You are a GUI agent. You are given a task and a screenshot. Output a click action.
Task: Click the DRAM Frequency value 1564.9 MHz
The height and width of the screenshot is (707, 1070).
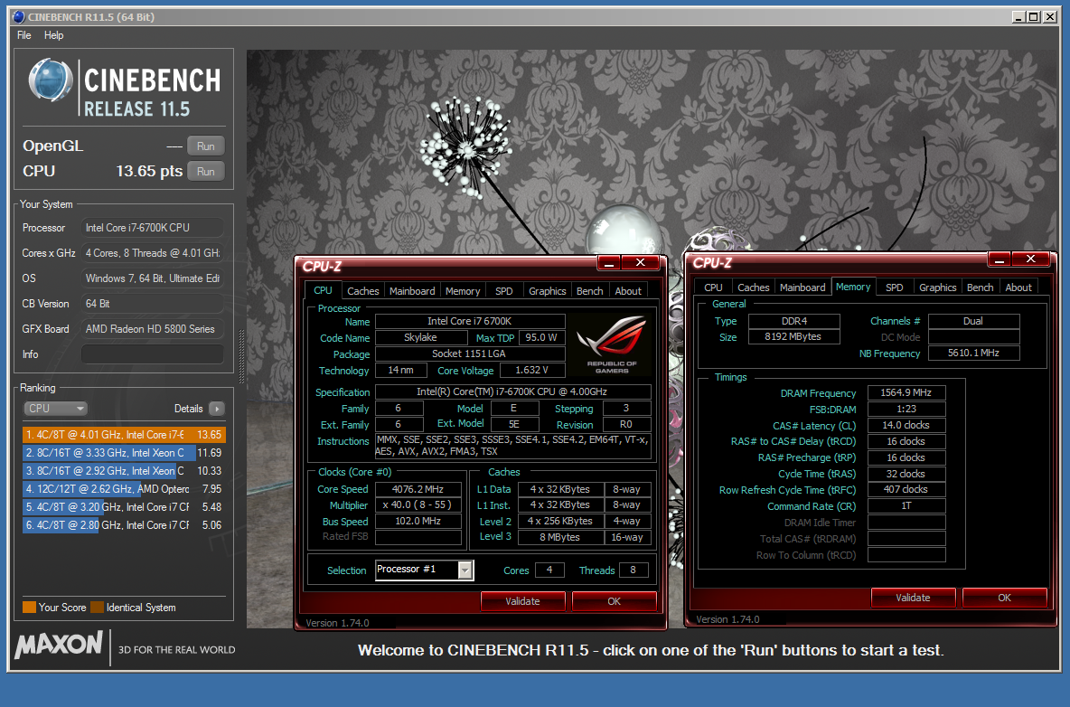[906, 392]
